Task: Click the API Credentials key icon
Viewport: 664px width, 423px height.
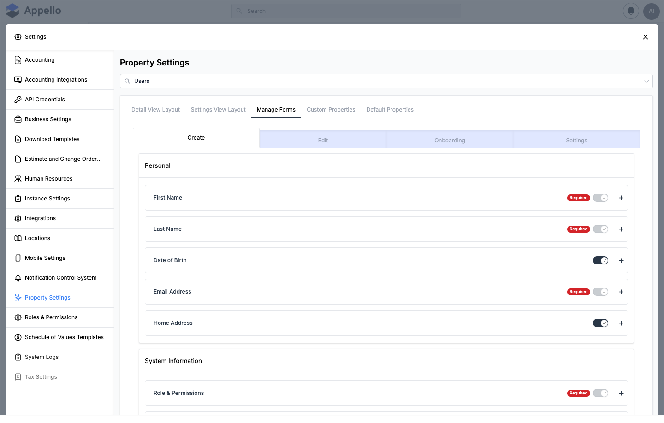Action: coord(18,100)
